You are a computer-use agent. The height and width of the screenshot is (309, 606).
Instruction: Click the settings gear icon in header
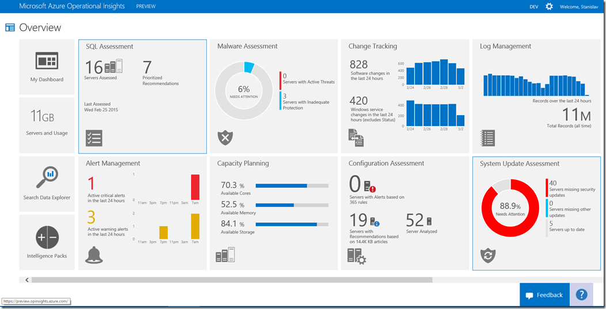tap(549, 6)
